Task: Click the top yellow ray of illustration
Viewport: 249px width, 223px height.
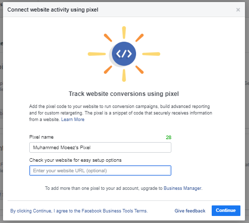Action: coord(124,33)
